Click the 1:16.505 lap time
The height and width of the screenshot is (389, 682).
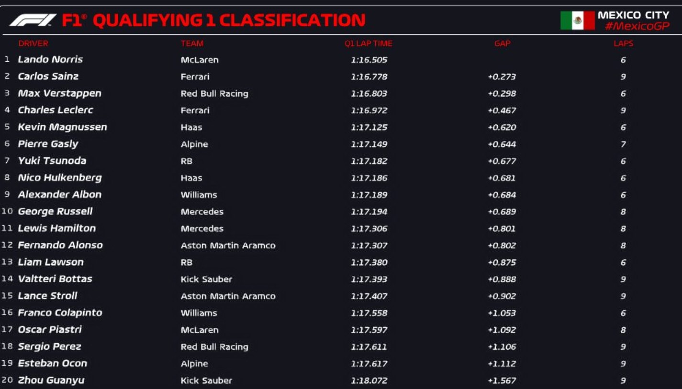[369, 60]
